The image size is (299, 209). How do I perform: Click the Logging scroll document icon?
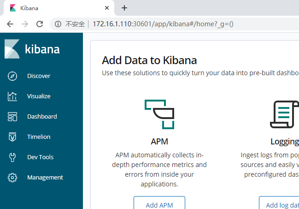coord(285,114)
